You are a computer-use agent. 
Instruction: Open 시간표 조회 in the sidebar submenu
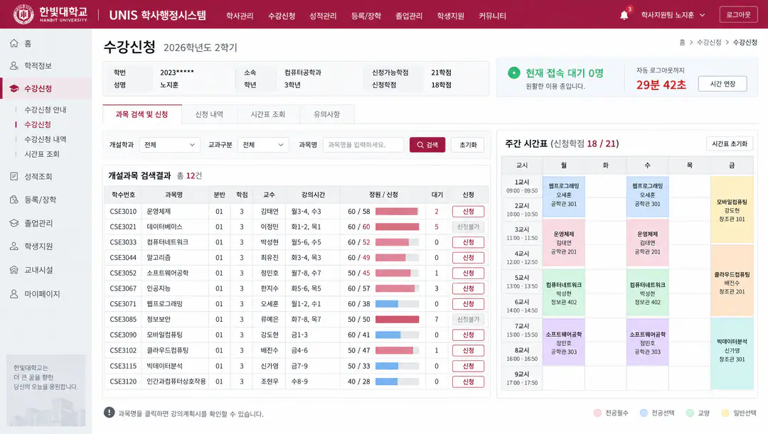pyautogui.click(x=42, y=154)
